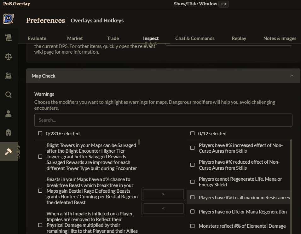
Task: Collapse the Map Check section chevron
Action: pos(292,76)
